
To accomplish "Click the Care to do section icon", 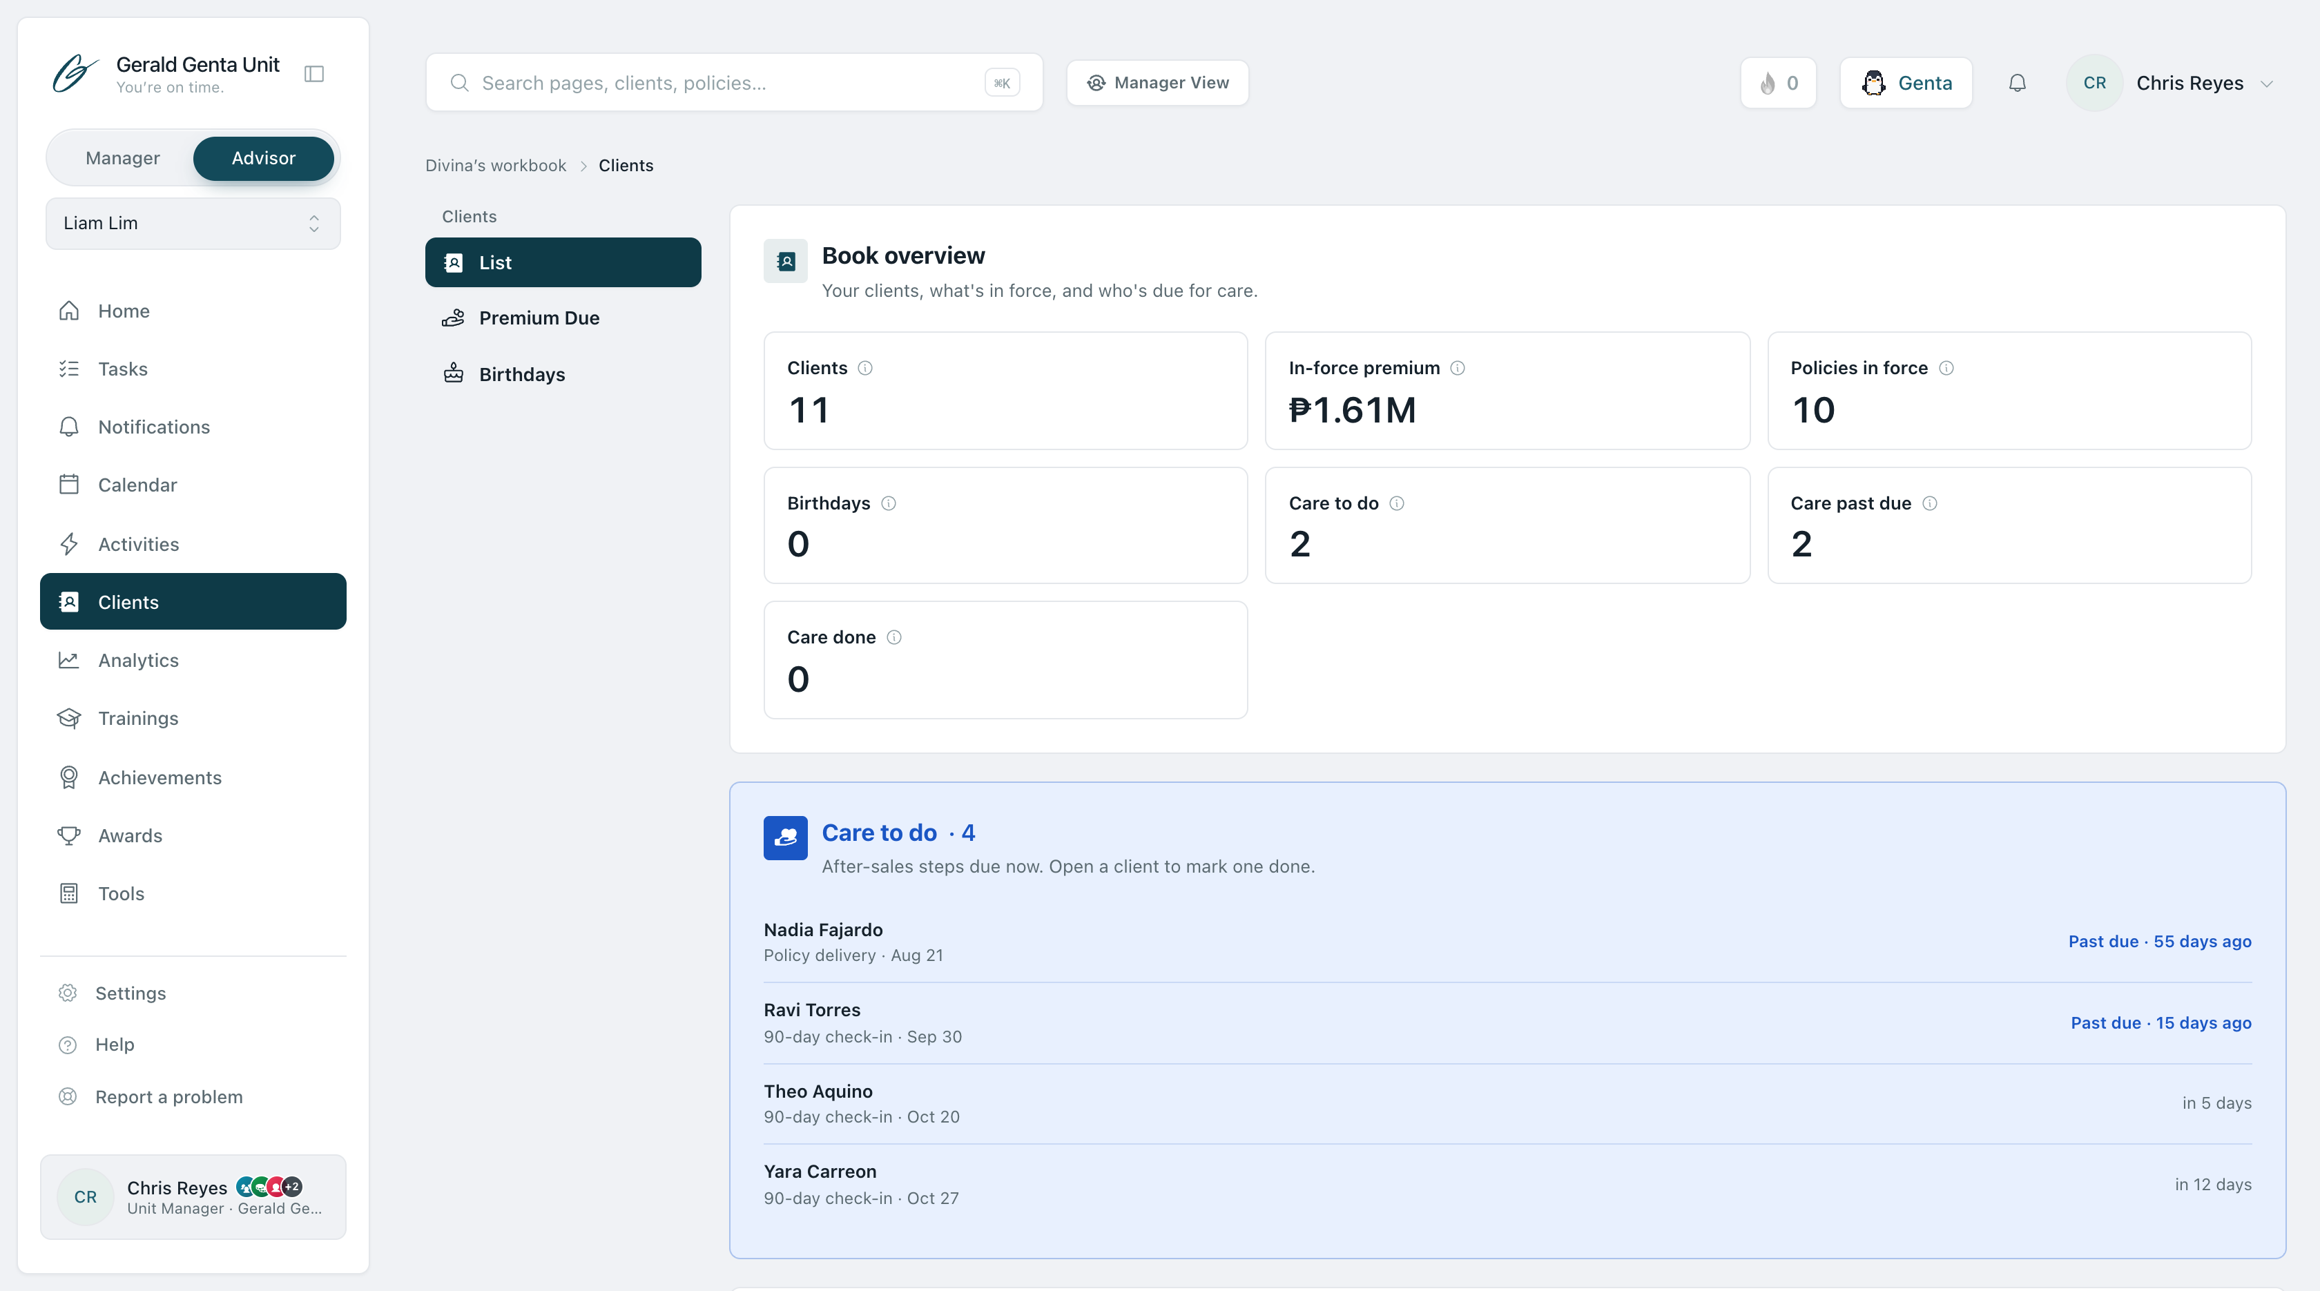I will point(785,838).
